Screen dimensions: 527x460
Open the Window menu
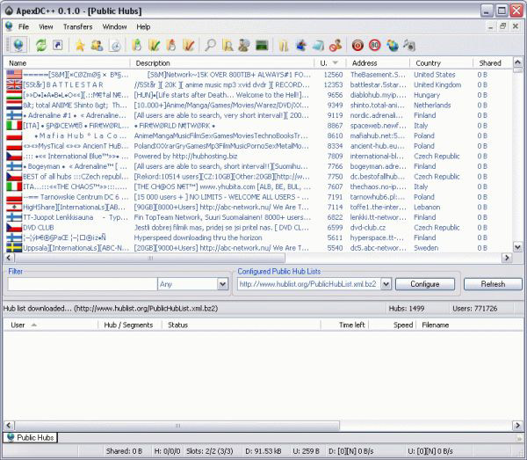pyautogui.click(x=114, y=26)
